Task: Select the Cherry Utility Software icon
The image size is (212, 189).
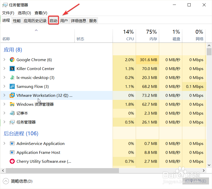Action: click(x=12, y=161)
